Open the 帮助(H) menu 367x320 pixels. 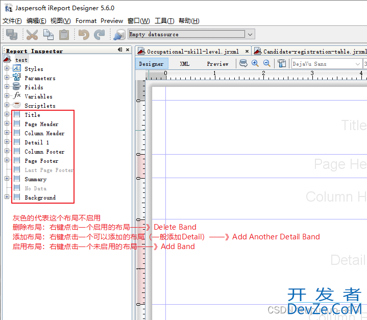pos(189,21)
